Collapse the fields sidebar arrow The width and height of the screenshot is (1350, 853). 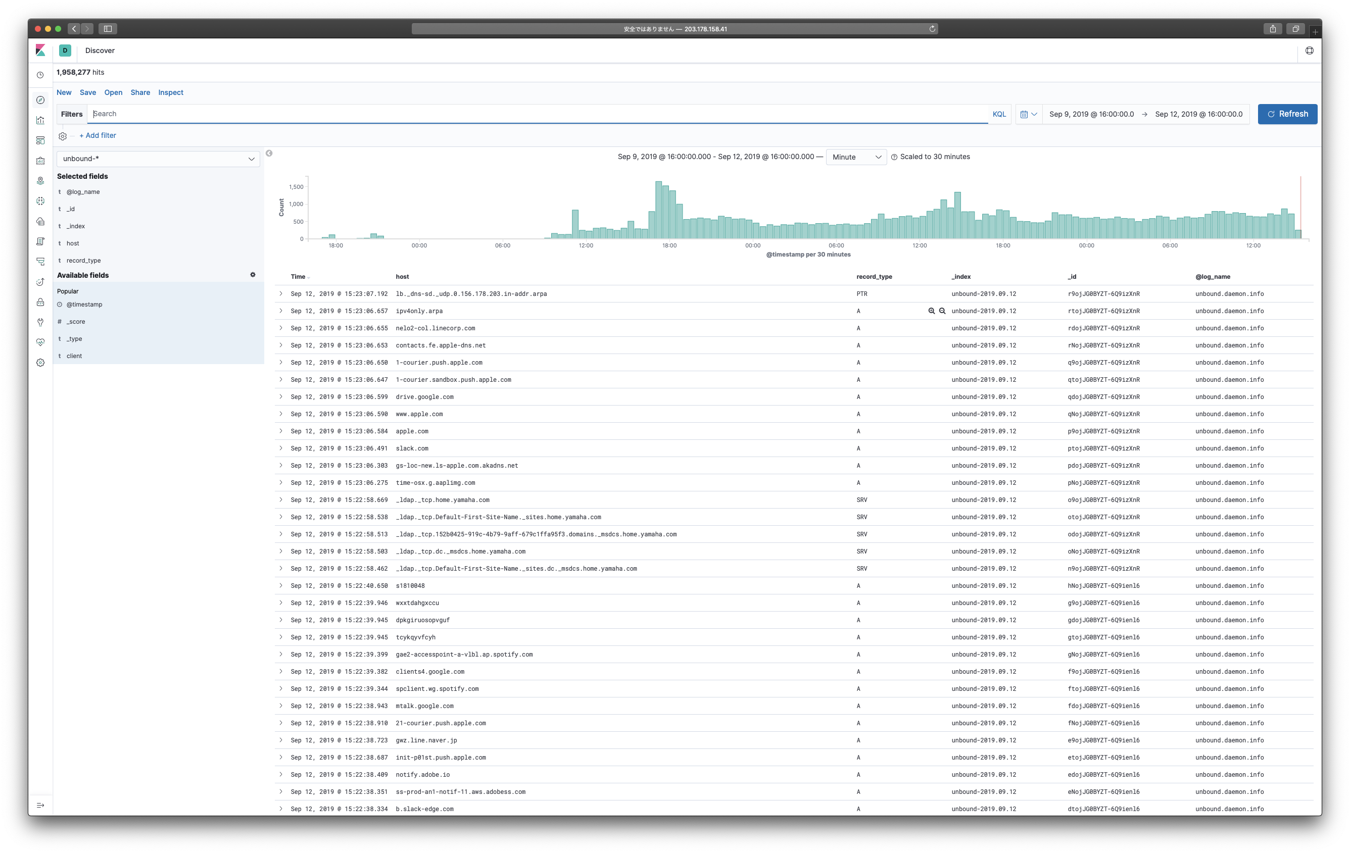[269, 153]
